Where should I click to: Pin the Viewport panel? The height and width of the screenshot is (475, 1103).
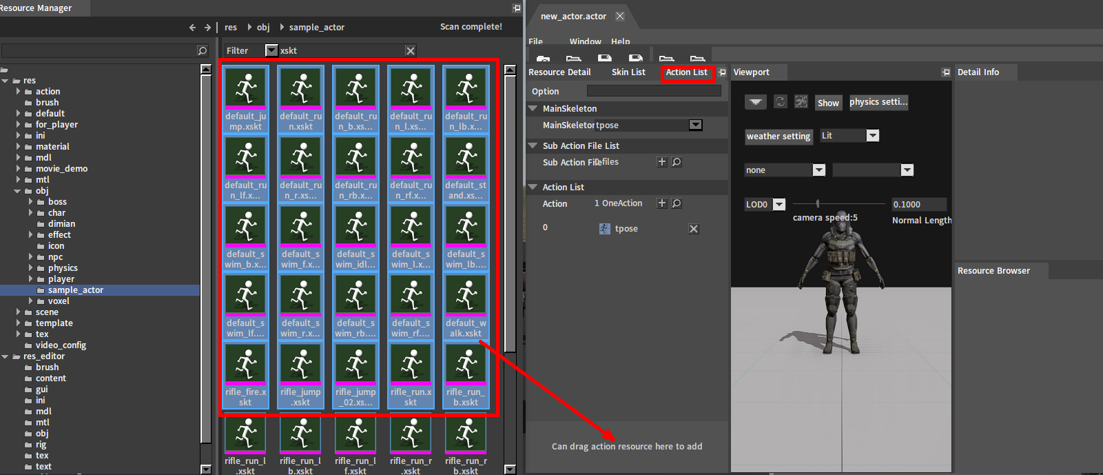(x=946, y=72)
